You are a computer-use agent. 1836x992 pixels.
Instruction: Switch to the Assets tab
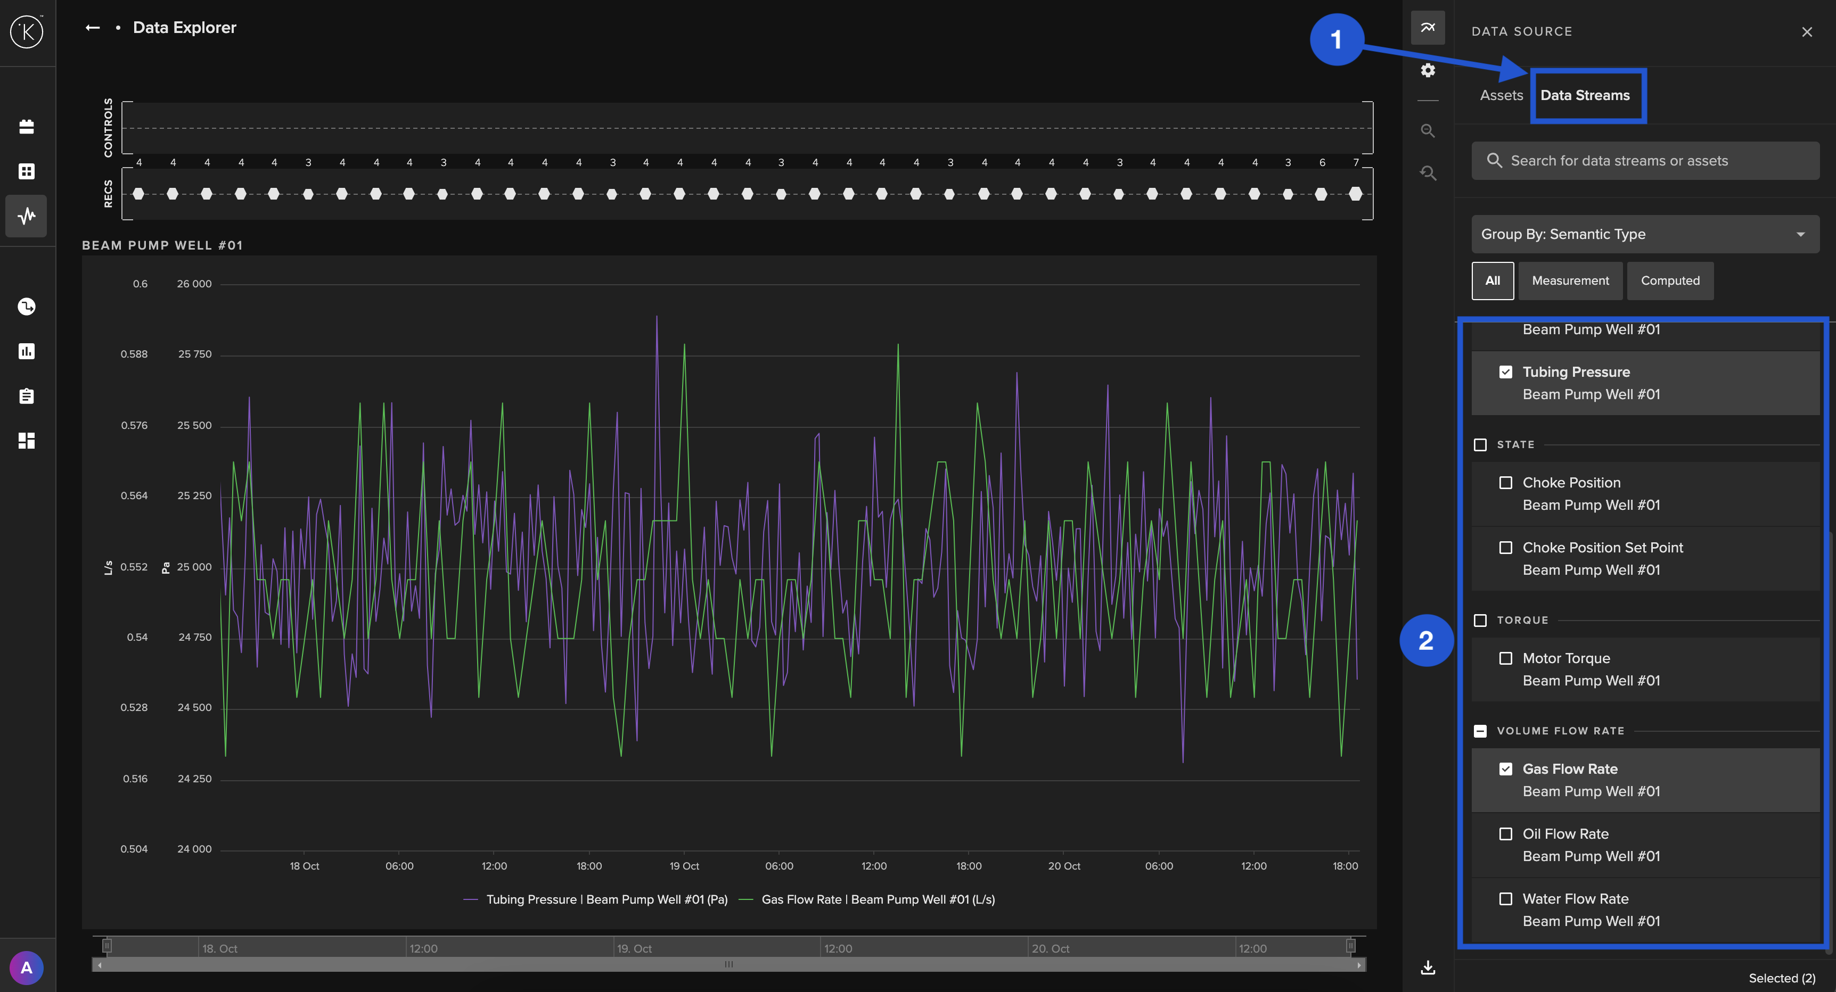pos(1501,95)
